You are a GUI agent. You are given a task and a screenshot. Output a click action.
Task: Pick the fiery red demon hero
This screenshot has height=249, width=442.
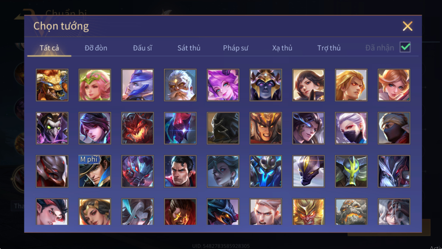(x=138, y=128)
